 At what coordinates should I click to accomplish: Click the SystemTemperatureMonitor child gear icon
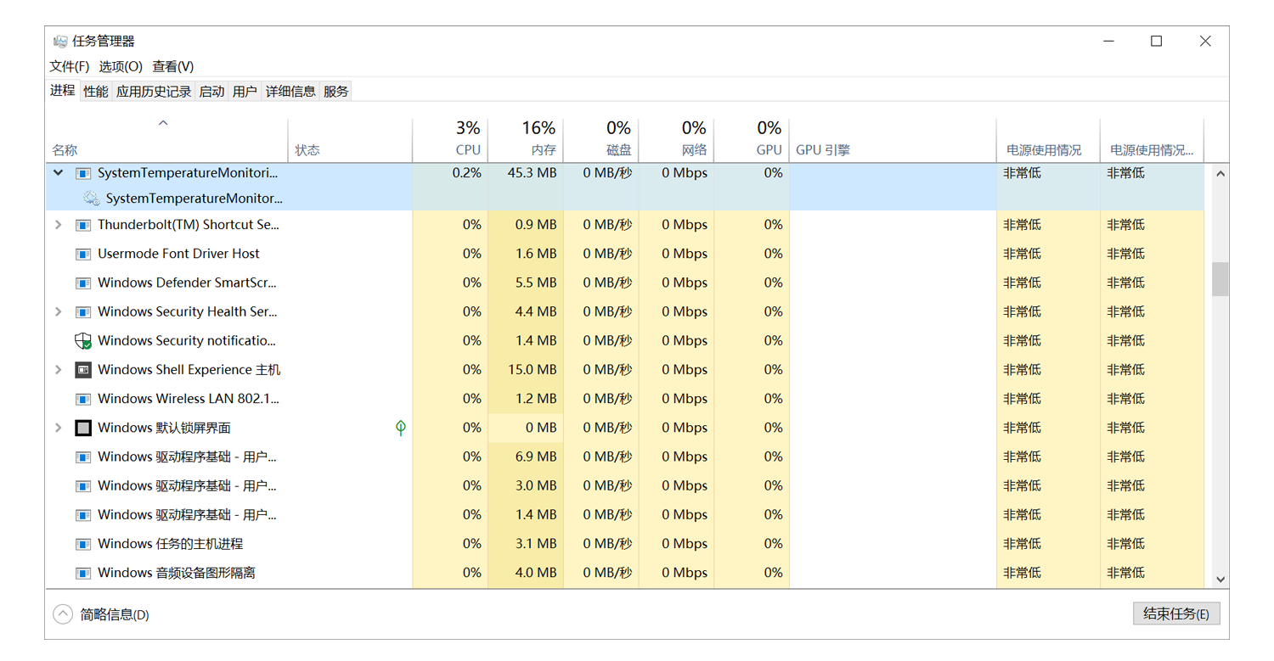(92, 199)
